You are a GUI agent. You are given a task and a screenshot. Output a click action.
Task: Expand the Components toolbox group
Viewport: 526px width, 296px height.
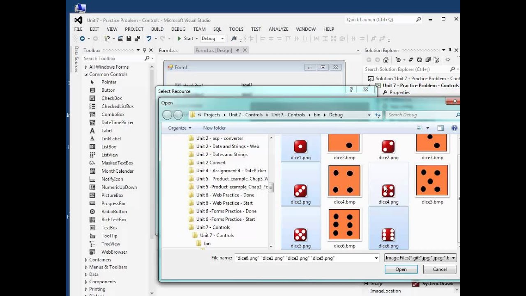point(86,282)
